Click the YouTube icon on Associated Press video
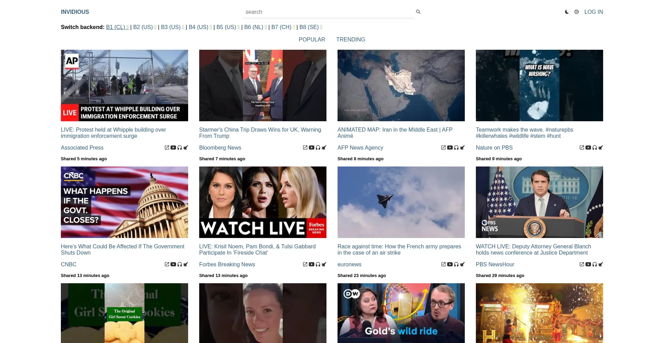664x343 pixels. [x=173, y=147]
